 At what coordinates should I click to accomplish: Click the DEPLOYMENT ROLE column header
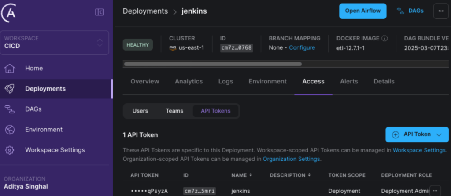[407, 175]
